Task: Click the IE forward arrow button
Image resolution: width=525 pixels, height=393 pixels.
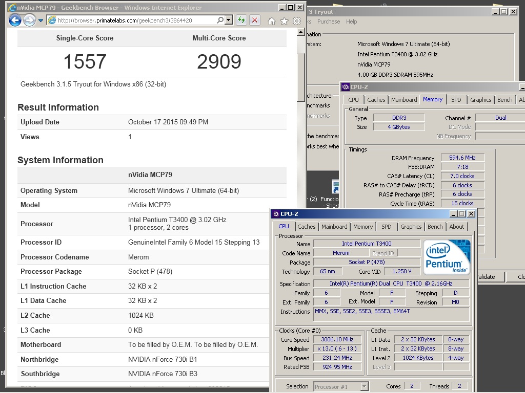Action: pos(29,20)
